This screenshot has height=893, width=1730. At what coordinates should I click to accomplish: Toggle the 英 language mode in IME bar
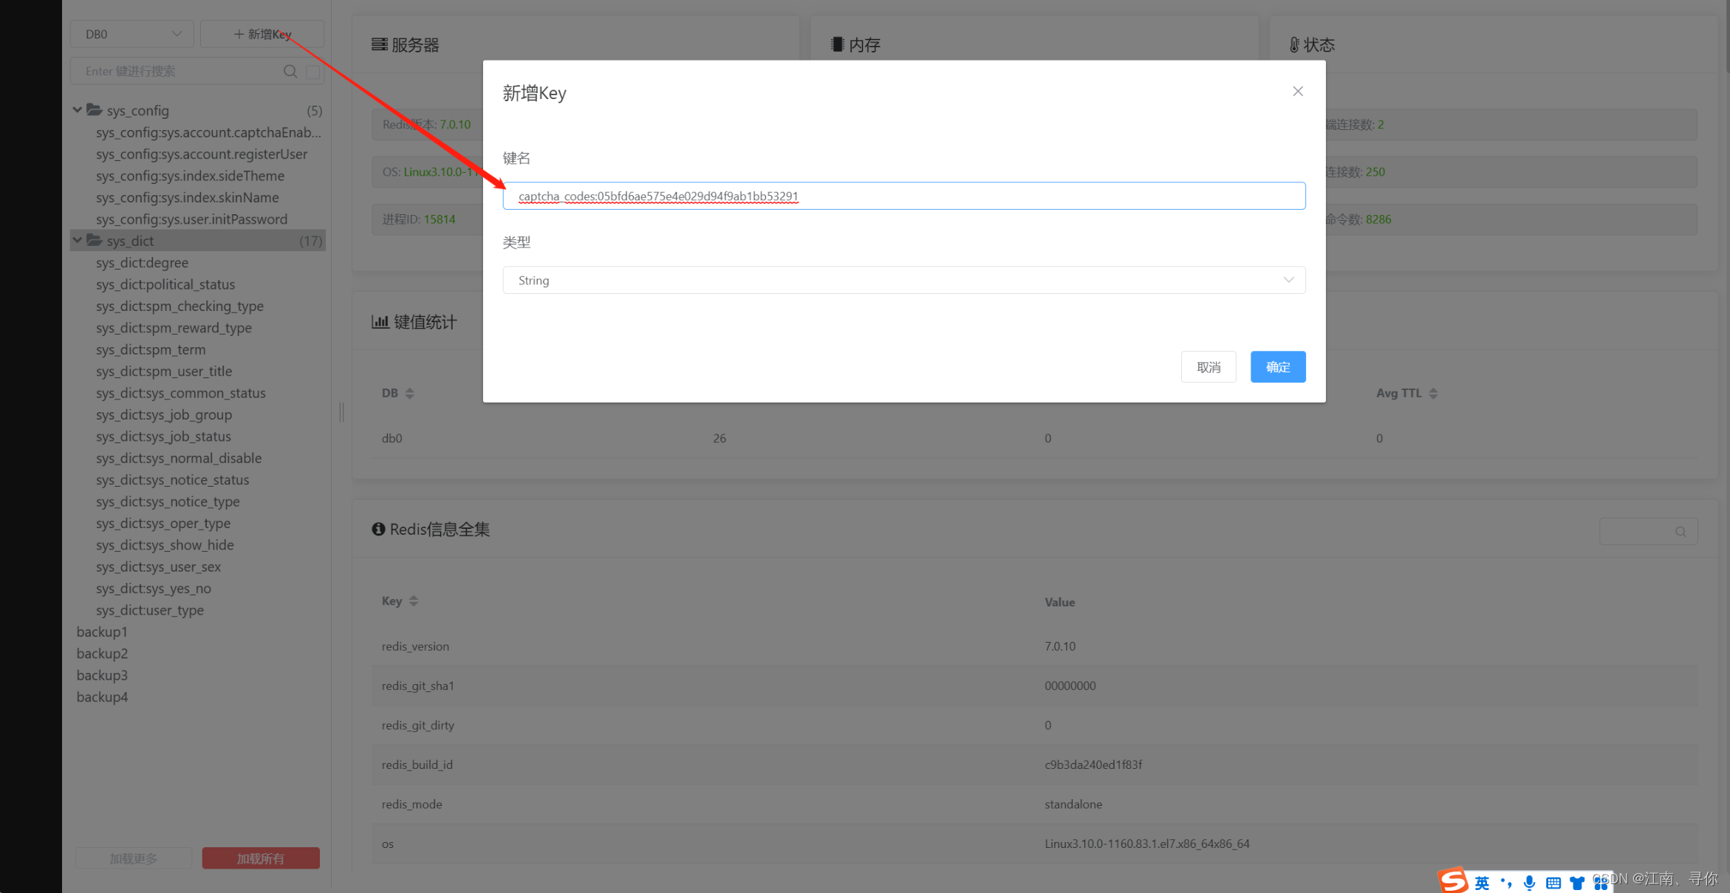[1482, 883]
